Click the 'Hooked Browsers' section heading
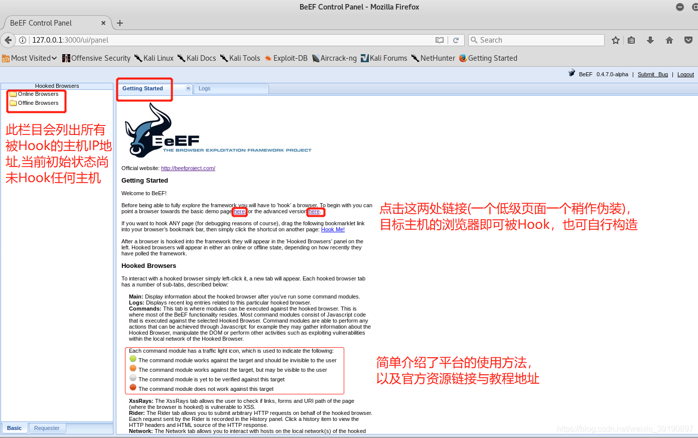Screen dimensions: 698x438 coord(149,266)
